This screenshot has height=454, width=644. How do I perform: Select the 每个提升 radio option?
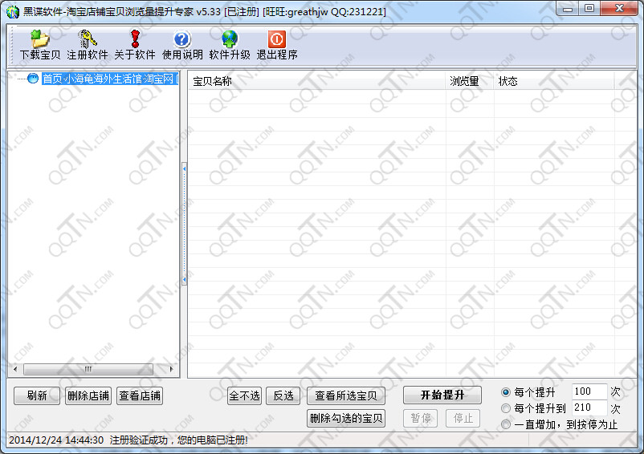click(x=506, y=392)
